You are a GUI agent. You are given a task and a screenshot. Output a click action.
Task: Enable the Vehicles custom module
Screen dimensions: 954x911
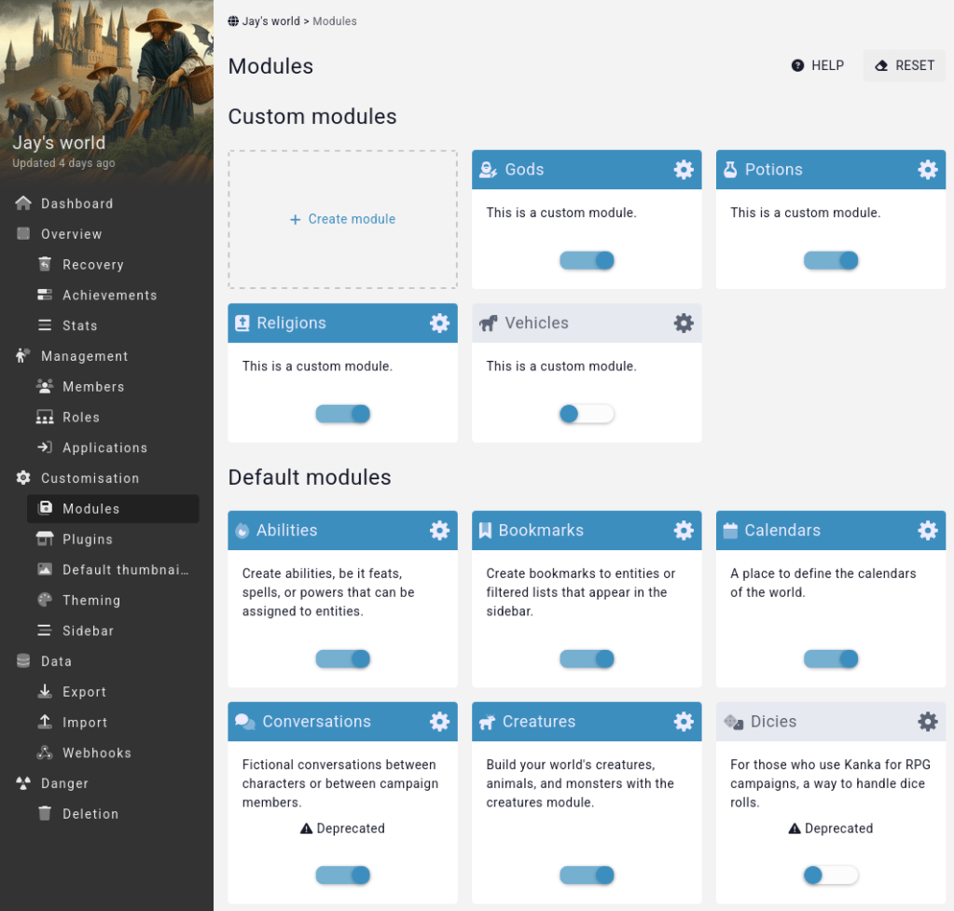click(587, 413)
